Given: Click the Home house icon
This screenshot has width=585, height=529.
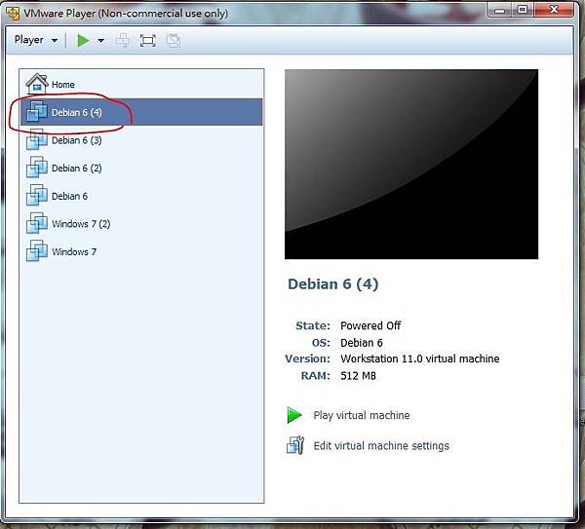Looking at the screenshot, I should pyautogui.click(x=37, y=84).
